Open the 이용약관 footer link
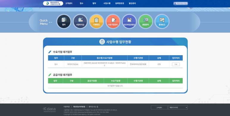Image resolution: width=230 pixels, height=116 pixels. click(67, 106)
